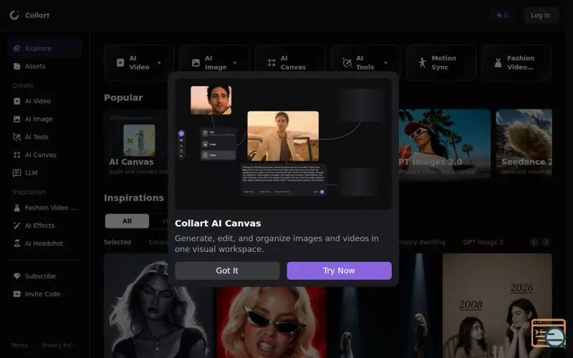Click the AI Image sidebar icon
The width and height of the screenshot is (573, 358).
point(16,119)
